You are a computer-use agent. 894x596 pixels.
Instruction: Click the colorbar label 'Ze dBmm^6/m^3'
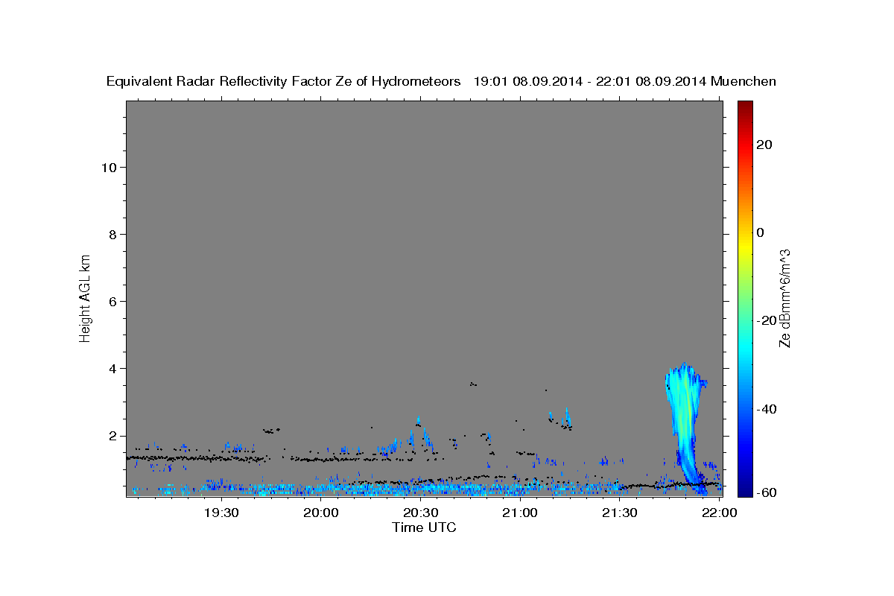coord(784,298)
